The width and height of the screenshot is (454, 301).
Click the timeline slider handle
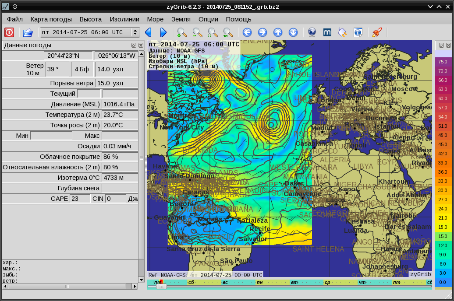(161, 286)
